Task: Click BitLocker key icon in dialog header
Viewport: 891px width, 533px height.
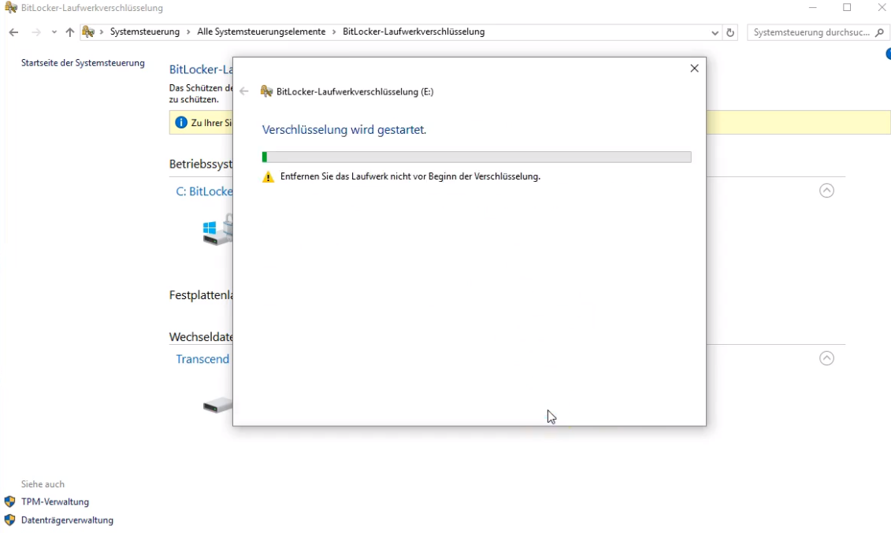Action: [x=266, y=91]
